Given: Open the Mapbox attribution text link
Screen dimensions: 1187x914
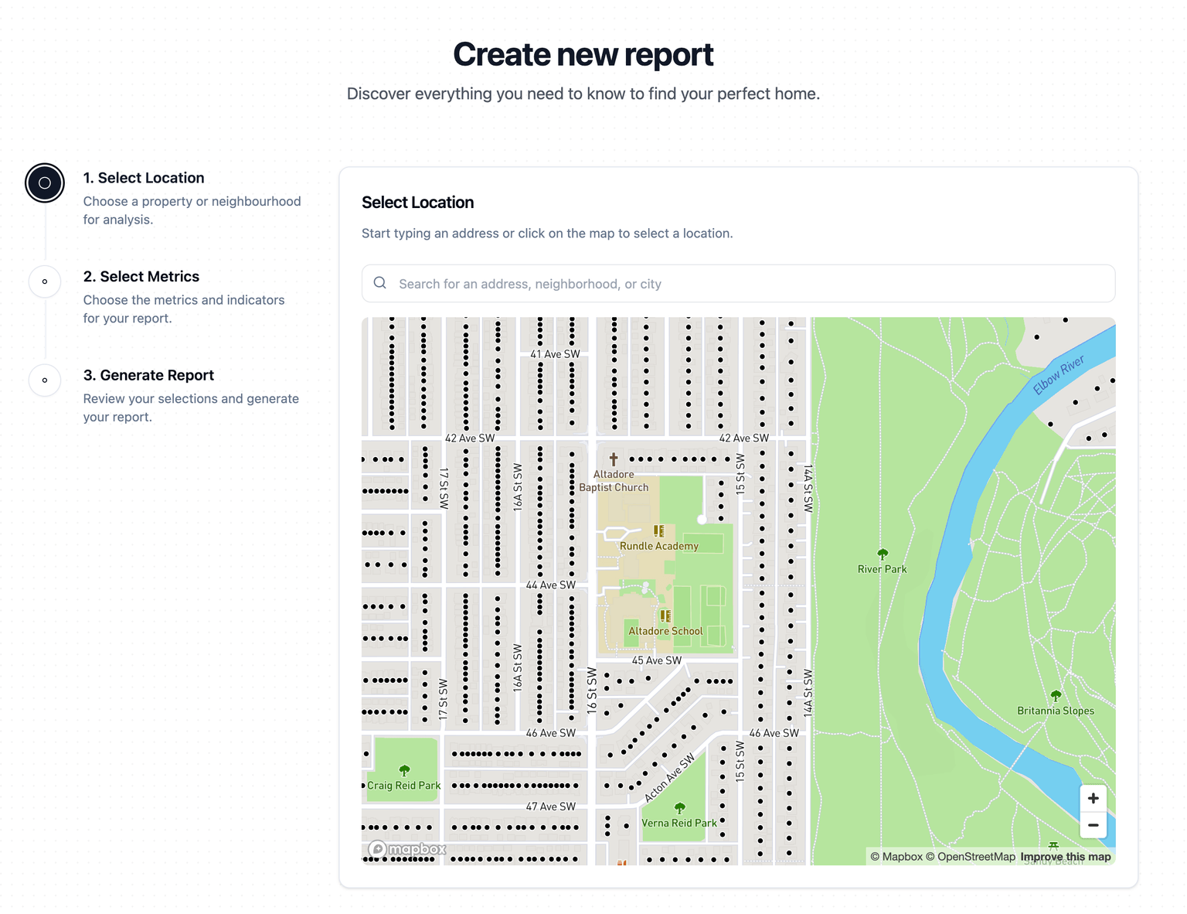Looking at the screenshot, I should tap(896, 857).
